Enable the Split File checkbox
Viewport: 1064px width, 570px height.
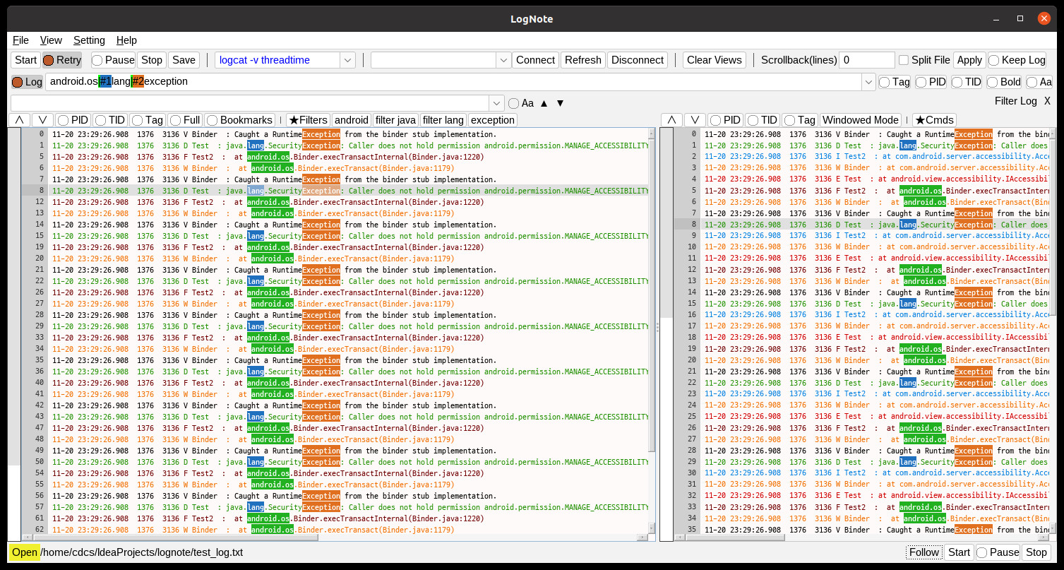[904, 60]
